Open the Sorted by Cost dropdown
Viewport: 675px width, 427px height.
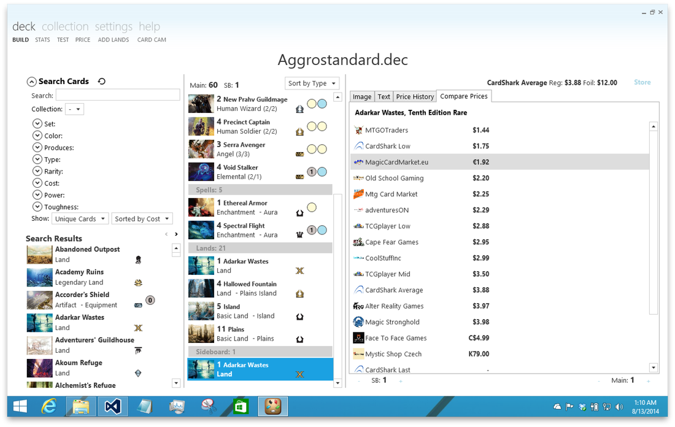click(142, 219)
